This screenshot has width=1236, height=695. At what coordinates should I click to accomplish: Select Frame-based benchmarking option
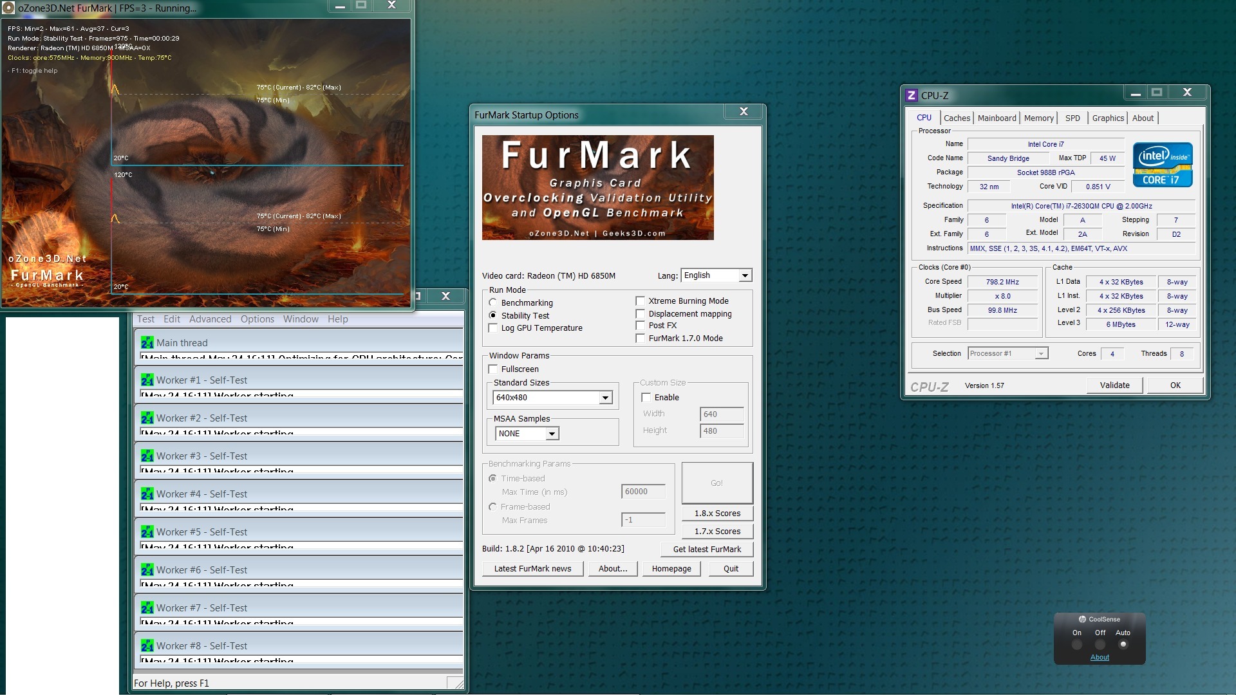coord(493,506)
